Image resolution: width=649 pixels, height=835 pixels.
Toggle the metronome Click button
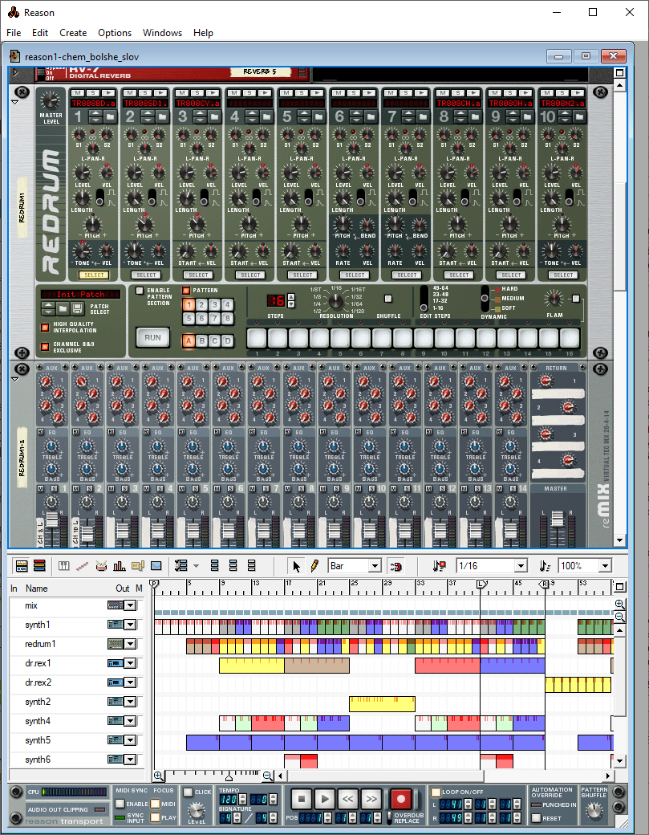click(188, 792)
